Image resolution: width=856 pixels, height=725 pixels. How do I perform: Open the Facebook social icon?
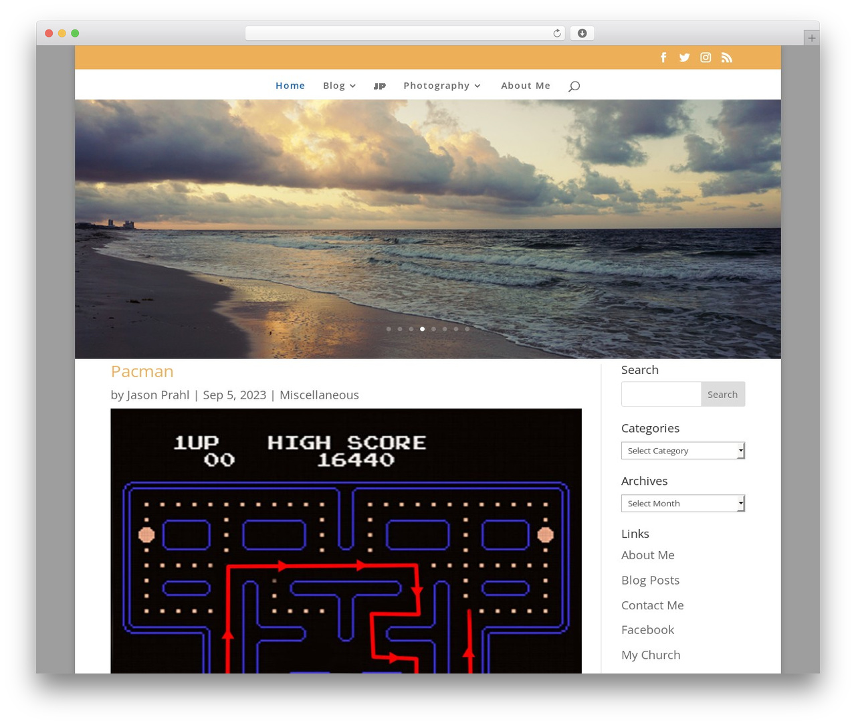pyautogui.click(x=663, y=58)
